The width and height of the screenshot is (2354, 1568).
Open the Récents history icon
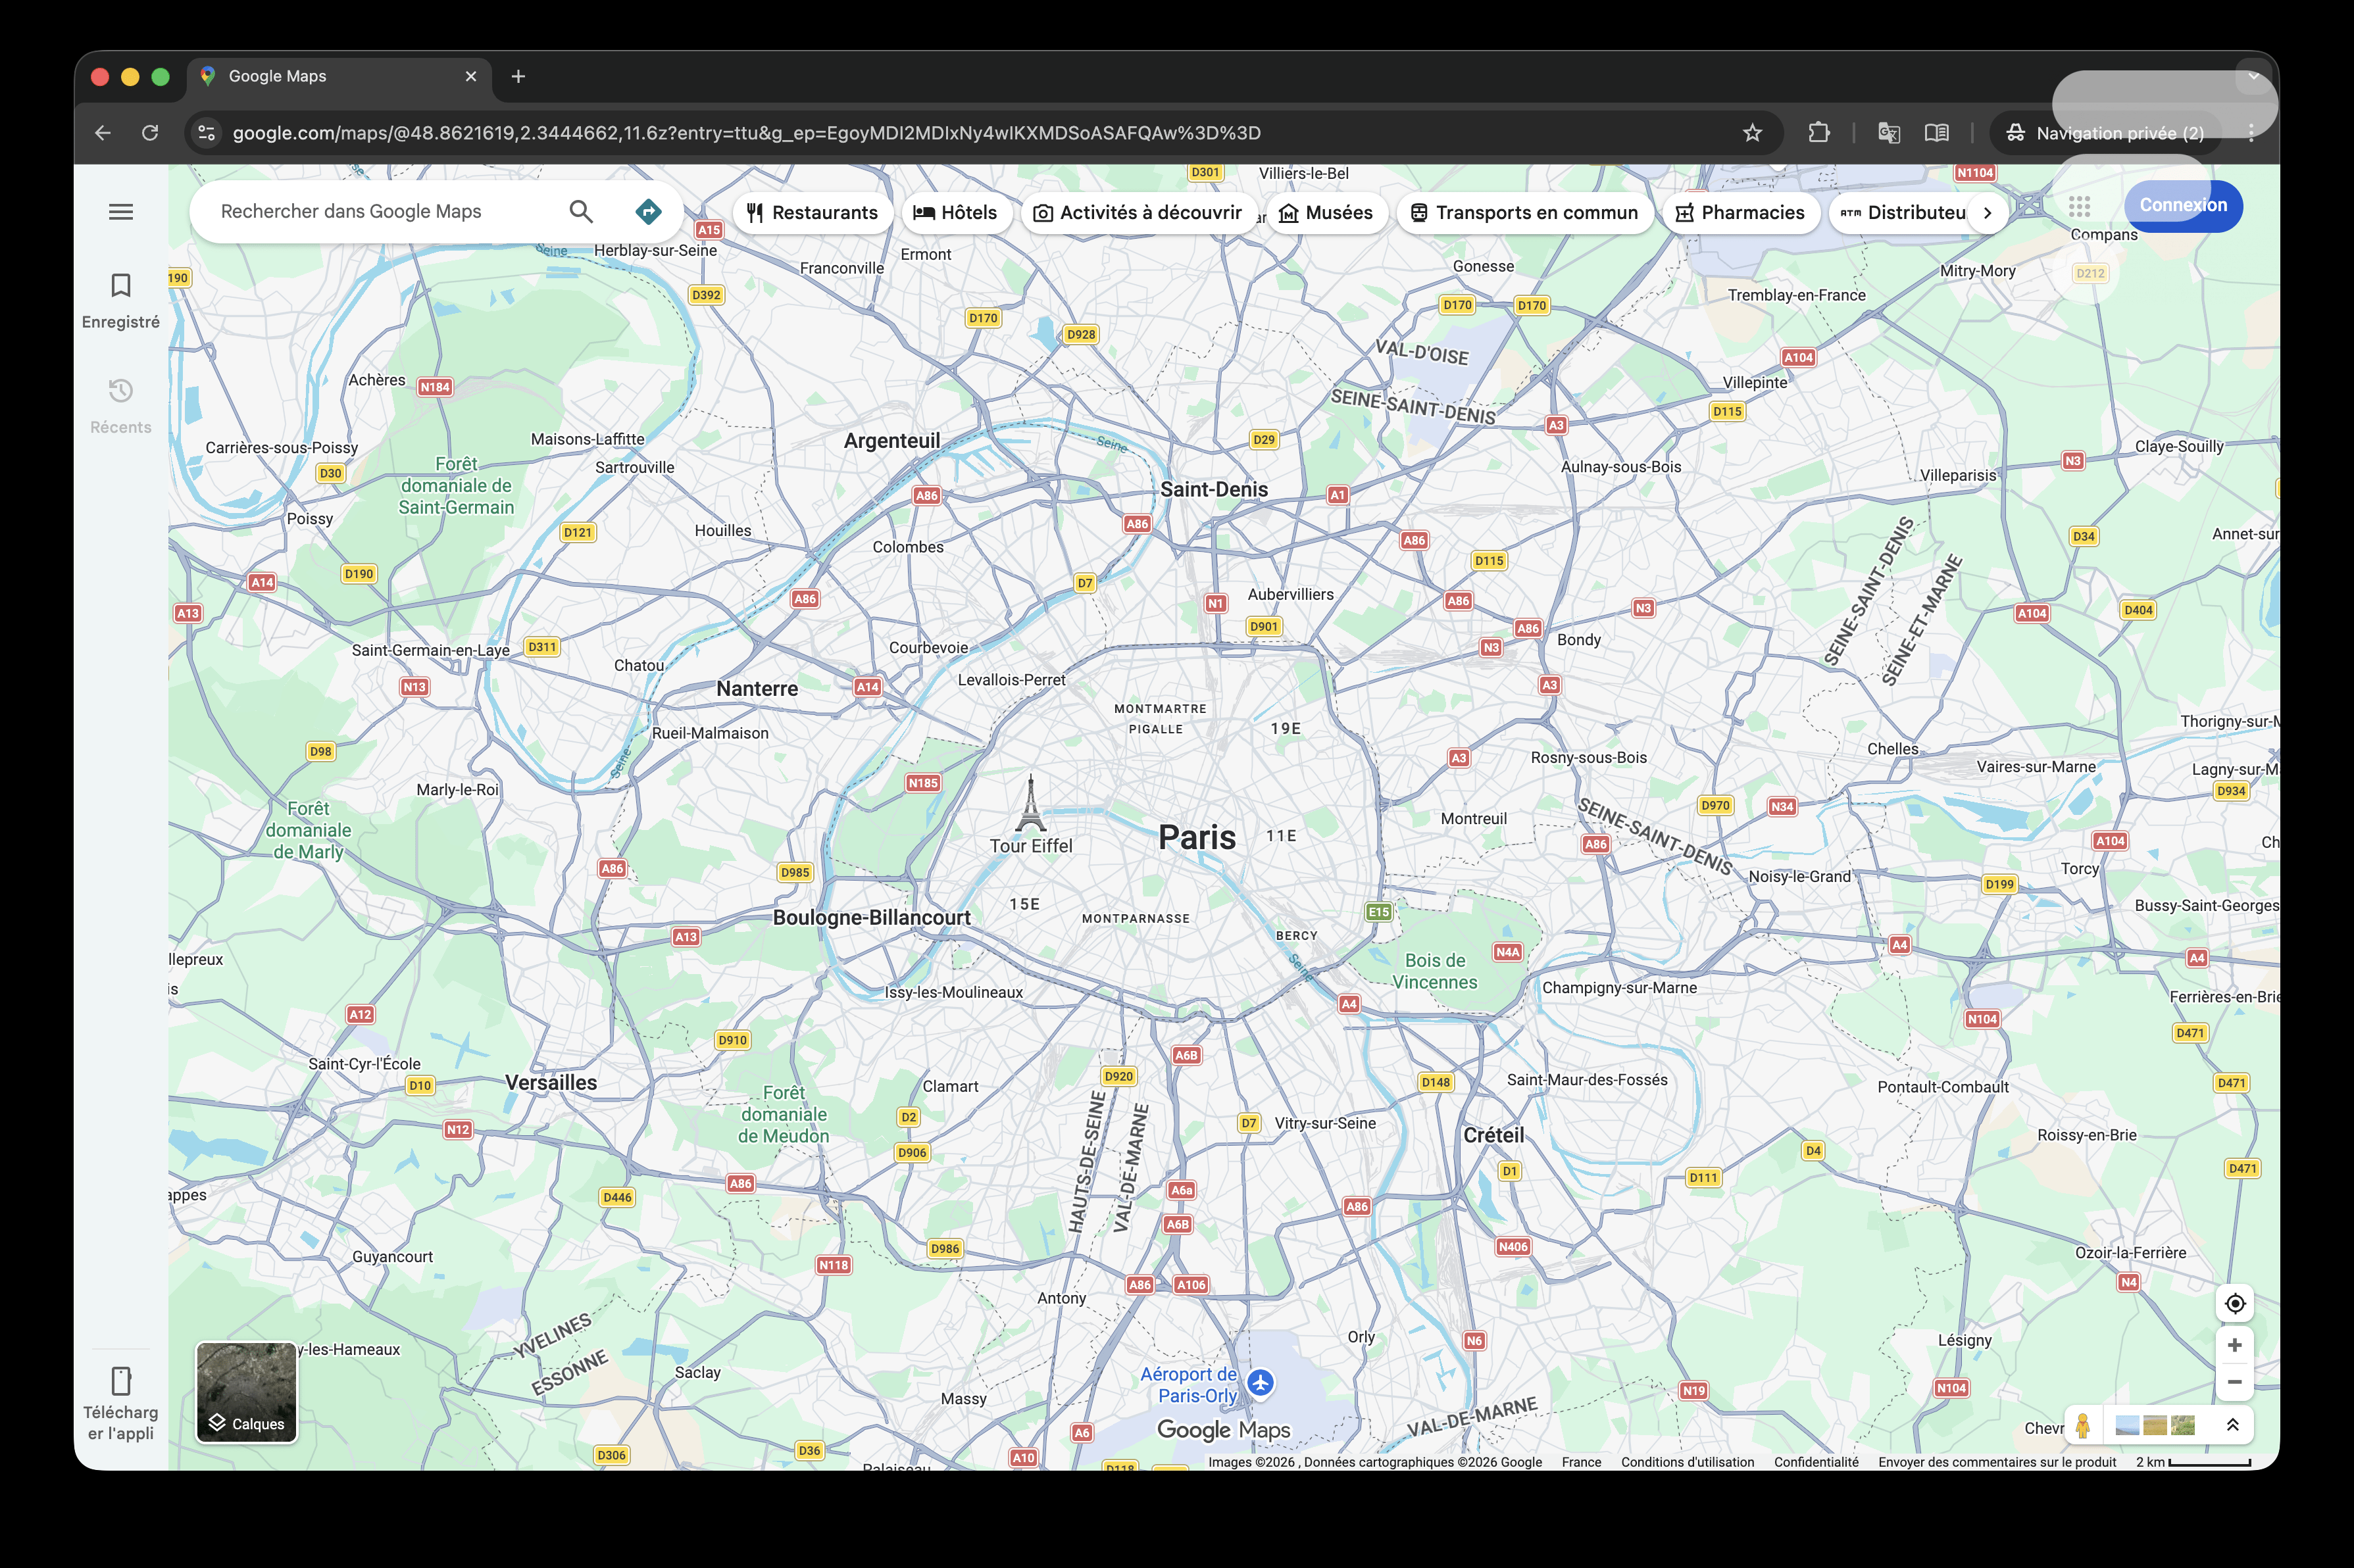[x=121, y=391]
